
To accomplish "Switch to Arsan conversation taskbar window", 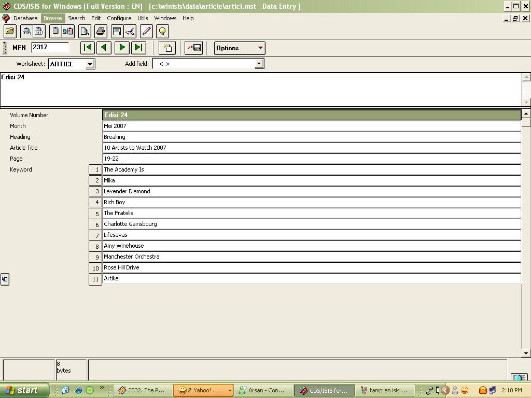I will pyautogui.click(x=263, y=390).
